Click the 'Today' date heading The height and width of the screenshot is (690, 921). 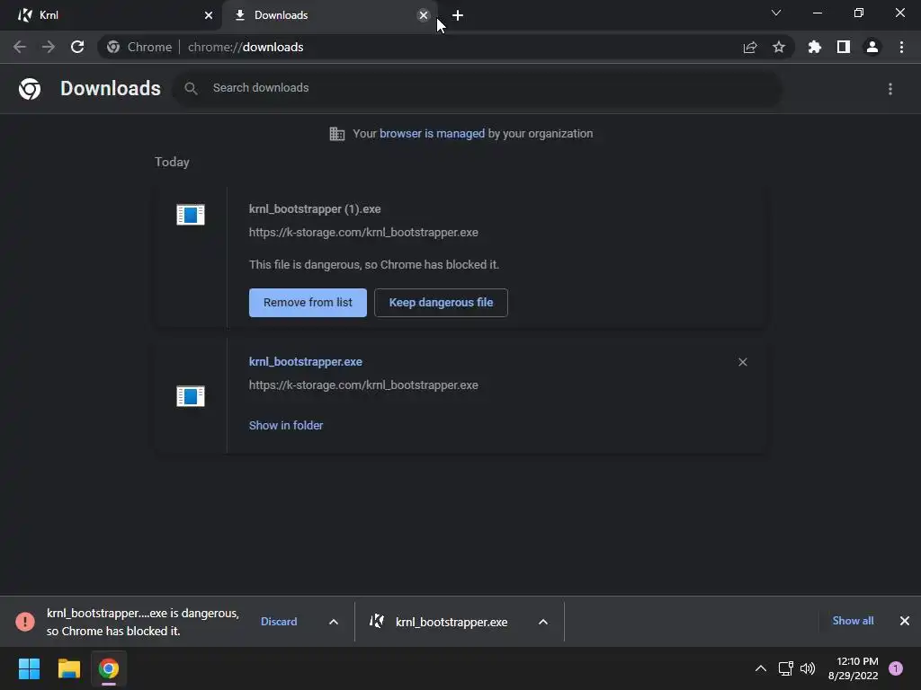coord(172,162)
